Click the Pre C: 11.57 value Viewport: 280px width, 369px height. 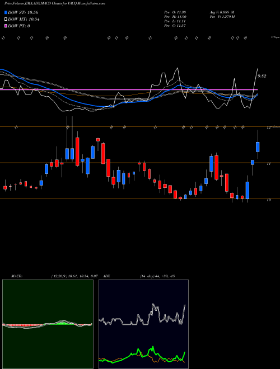pyautogui.click(x=175, y=26)
